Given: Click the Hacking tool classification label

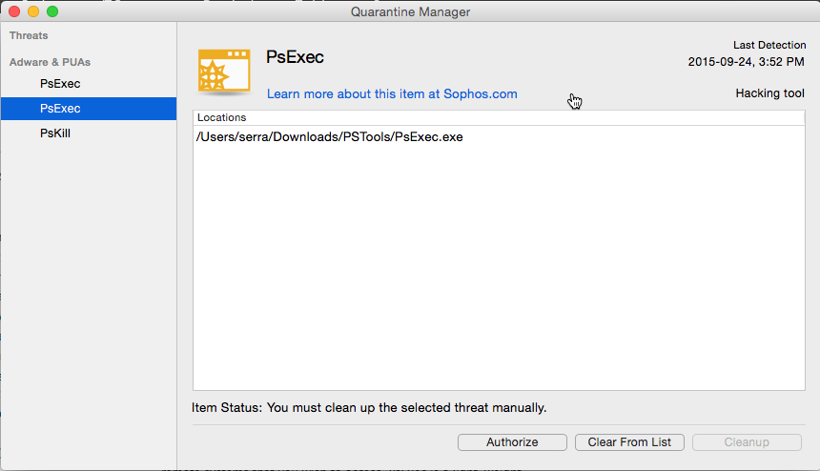Looking at the screenshot, I should coord(769,93).
